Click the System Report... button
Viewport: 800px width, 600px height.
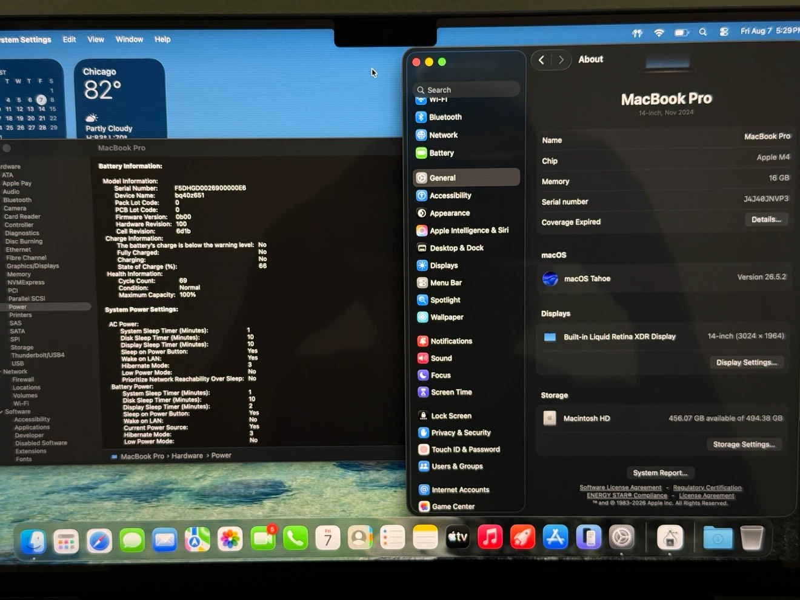click(x=660, y=473)
